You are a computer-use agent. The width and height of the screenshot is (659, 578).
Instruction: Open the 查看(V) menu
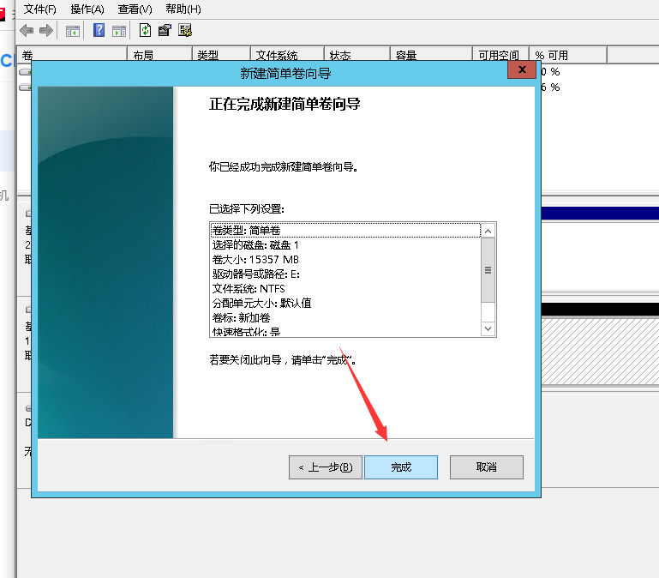point(135,9)
